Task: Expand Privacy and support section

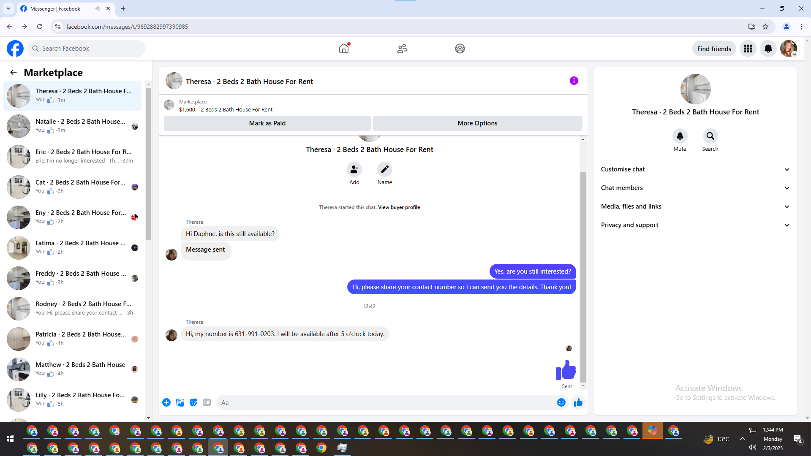Action: [695, 225]
